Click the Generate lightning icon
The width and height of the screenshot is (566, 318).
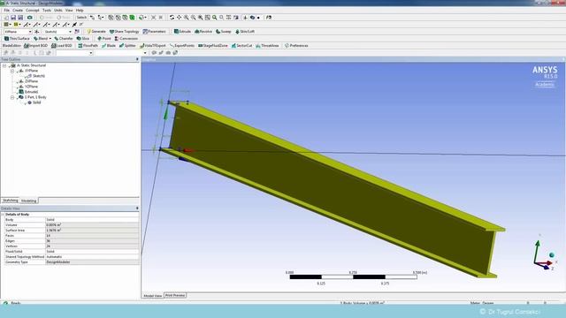(x=89, y=32)
